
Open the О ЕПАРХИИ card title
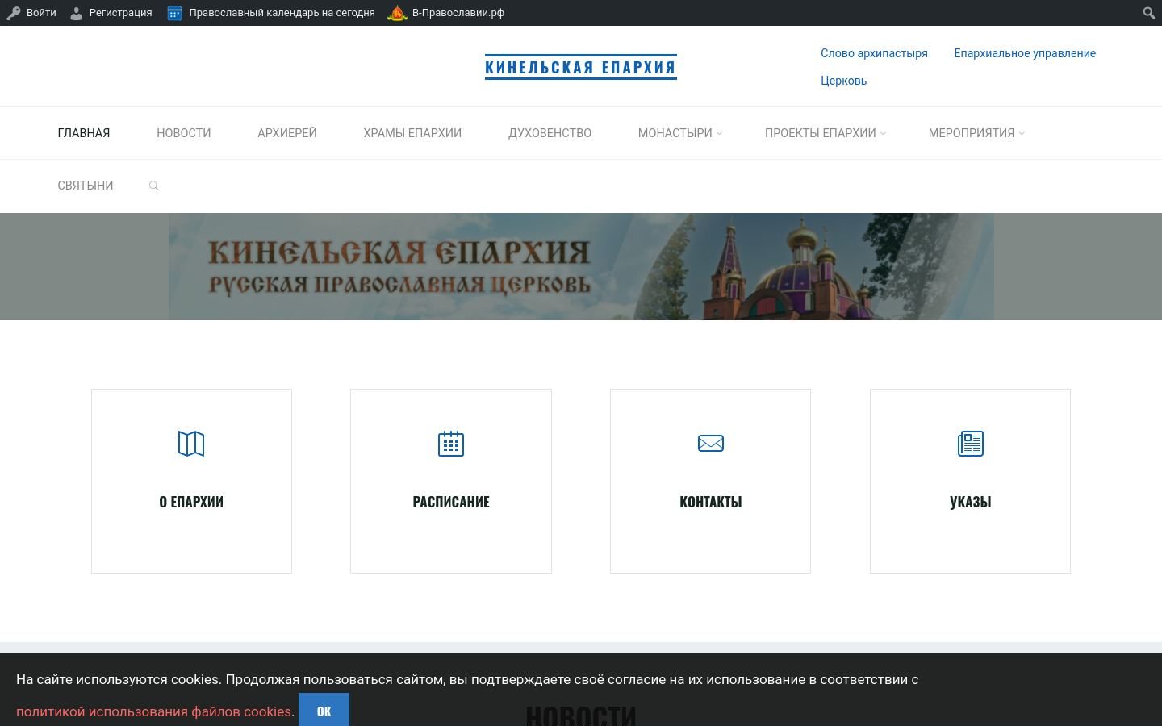click(191, 502)
